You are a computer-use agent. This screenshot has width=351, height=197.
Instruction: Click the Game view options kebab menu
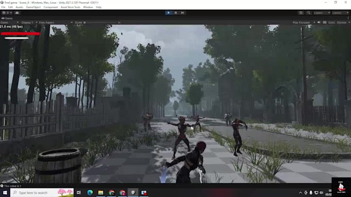click(348, 19)
